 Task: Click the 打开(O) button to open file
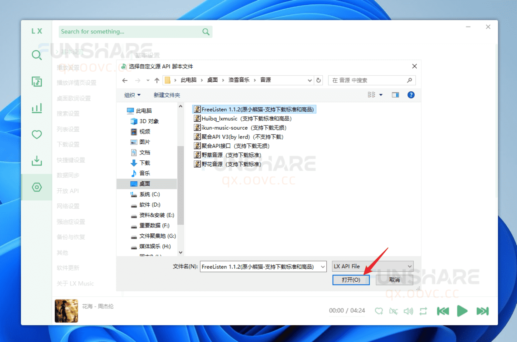pos(351,280)
